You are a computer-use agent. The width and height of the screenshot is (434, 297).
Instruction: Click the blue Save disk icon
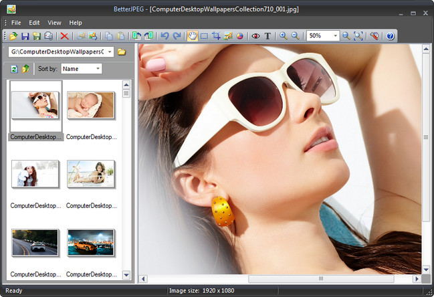point(25,36)
